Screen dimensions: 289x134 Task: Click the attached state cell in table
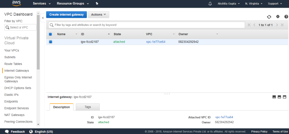pos(119,42)
